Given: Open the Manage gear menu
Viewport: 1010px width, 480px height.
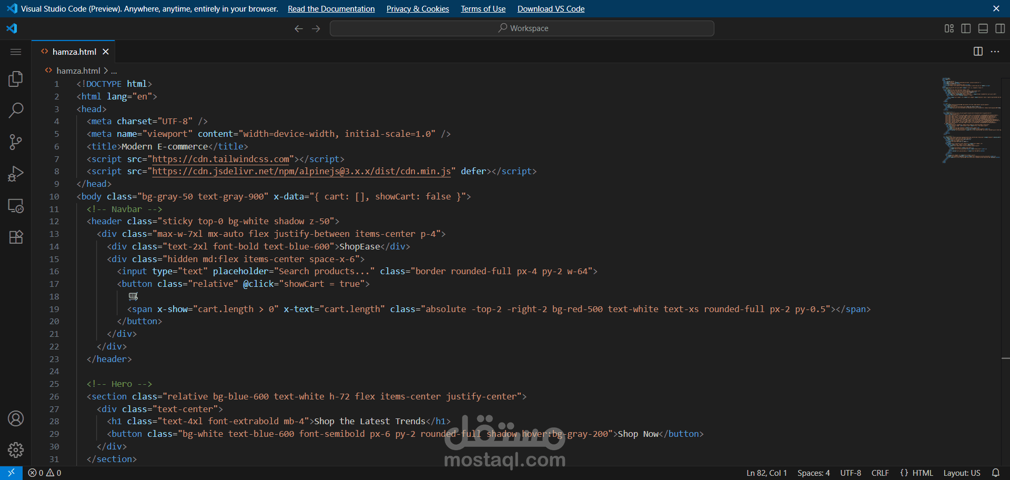Looking at the screenshot, I should click(x=16, y=450).
